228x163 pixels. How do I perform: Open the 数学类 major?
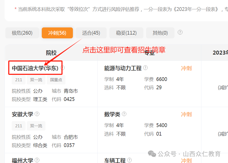tap(112, 114)
